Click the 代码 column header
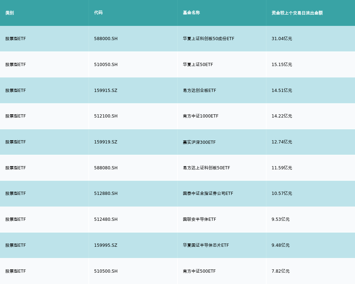 [98, 13]
